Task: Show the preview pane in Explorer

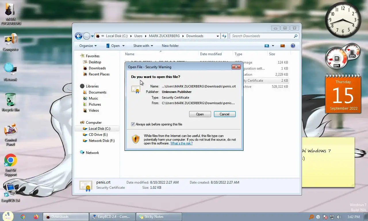Action: (283, 46)
